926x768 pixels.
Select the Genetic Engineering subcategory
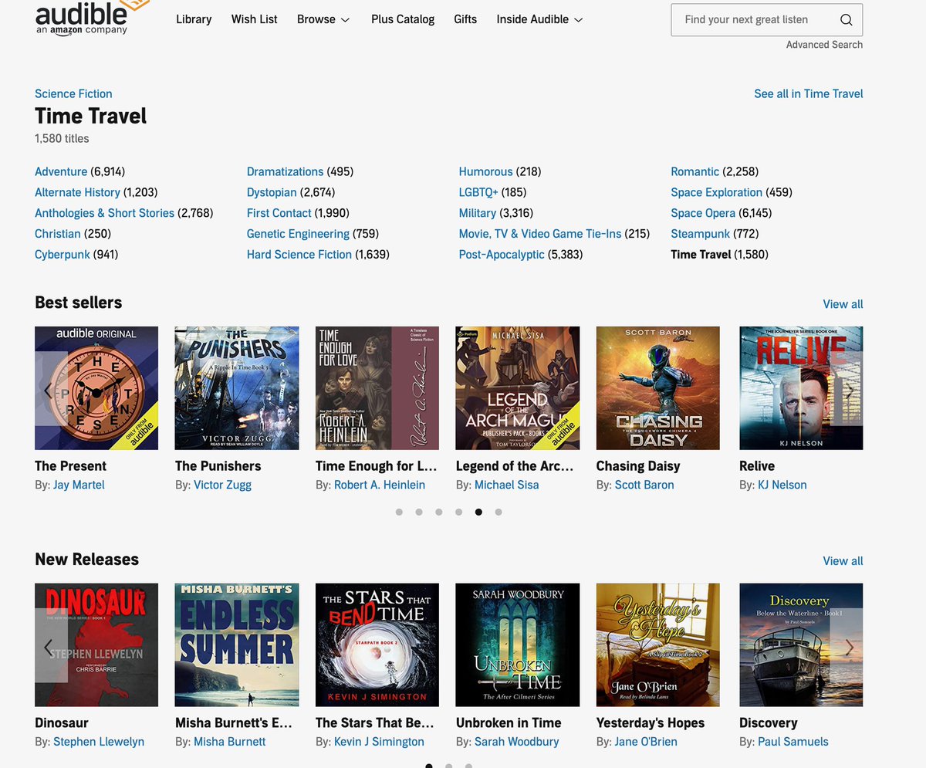(298, 234)
